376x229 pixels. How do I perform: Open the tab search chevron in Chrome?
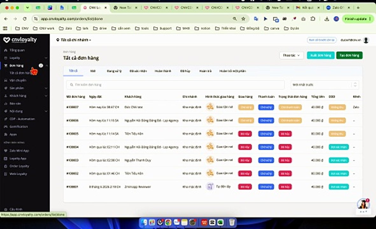click(27, 8)
